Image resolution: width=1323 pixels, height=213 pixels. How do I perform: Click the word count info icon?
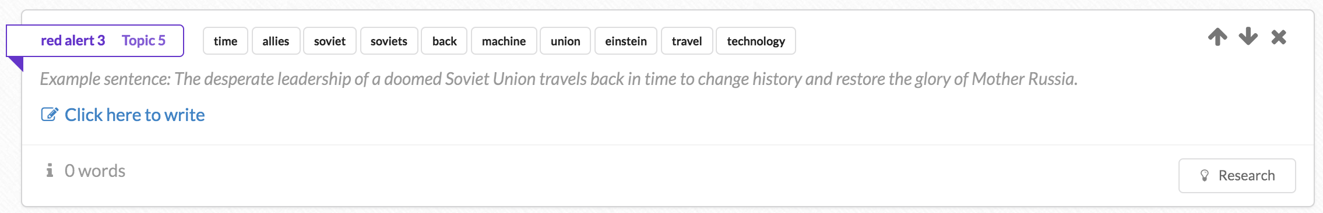pos(50,170)
